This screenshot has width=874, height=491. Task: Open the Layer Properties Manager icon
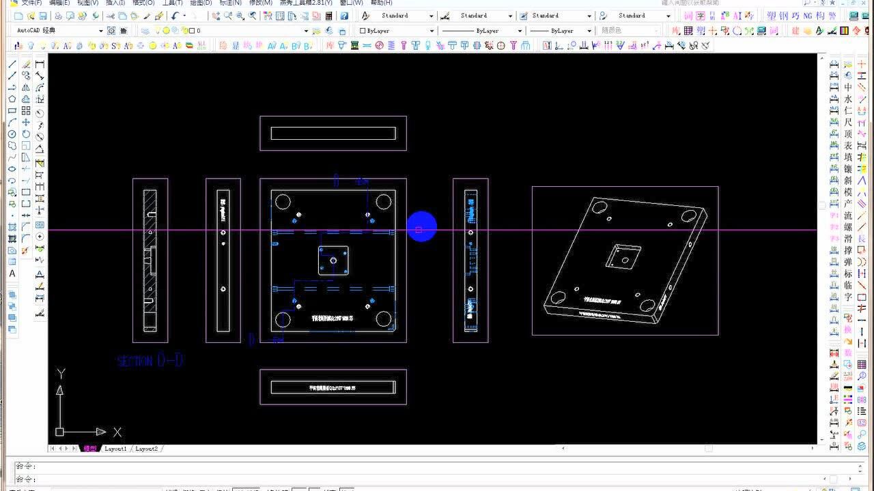pyautogui.click(x=145, y=31)
